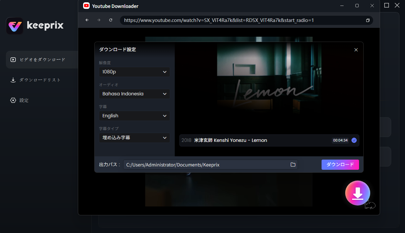
Task: Click the copy URL icon in address bar
Action: [368, 20]
